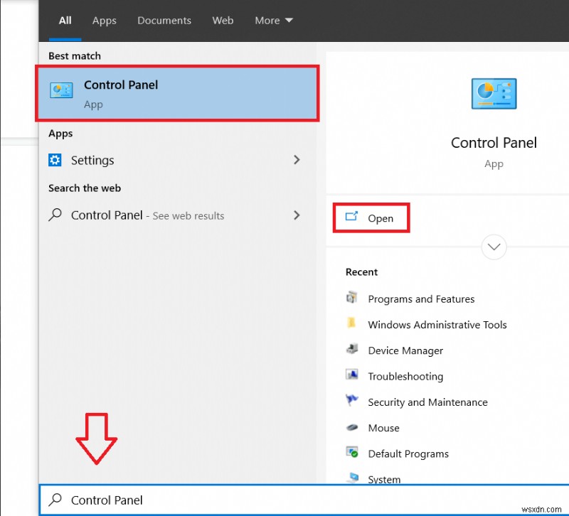
Task: Click the Default Programs icon
Action: coord(352,453)
